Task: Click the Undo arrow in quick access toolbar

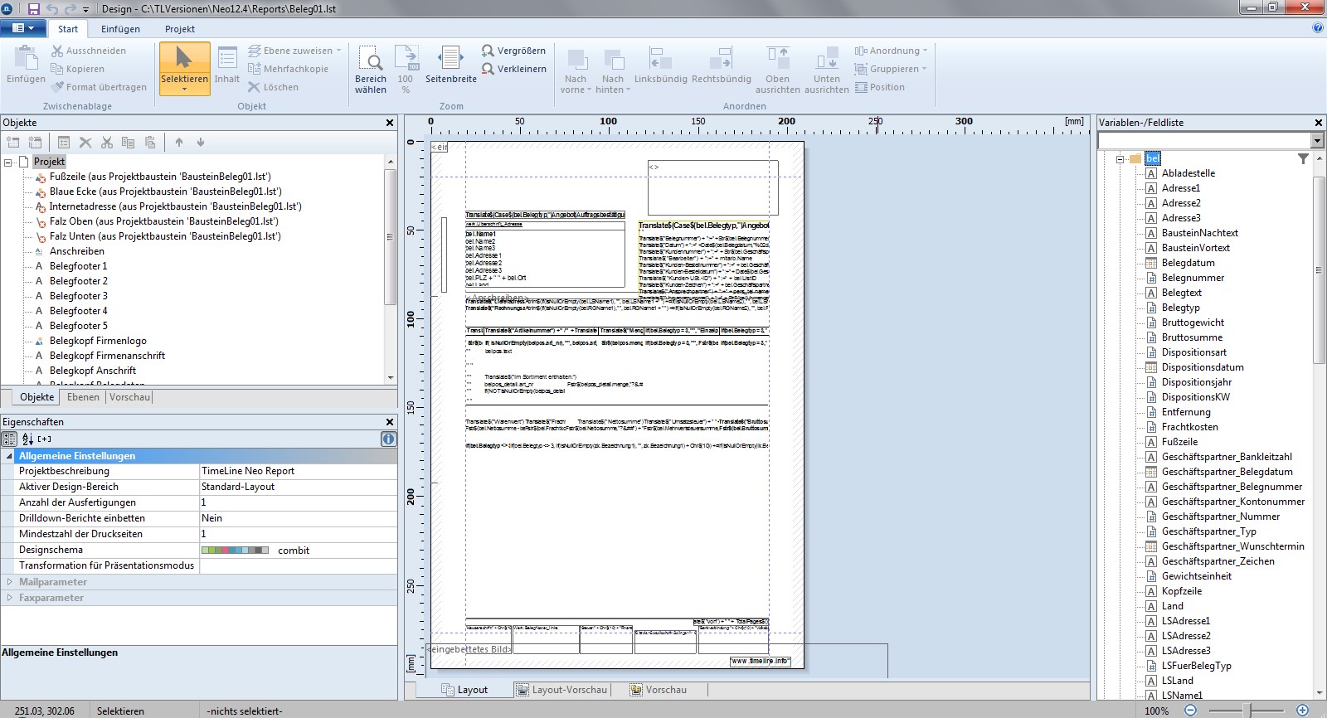Action: coord(52,8)
